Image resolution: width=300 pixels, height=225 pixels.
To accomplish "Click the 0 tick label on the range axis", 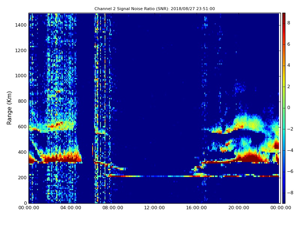I will click(x=25, y=203).
